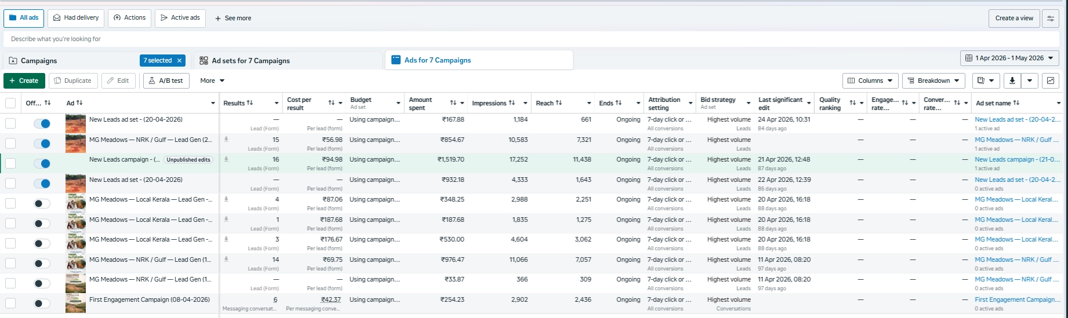Open the view settings sliders icon
This screenshot has height=318, width=1068.
coord(1050,18)
